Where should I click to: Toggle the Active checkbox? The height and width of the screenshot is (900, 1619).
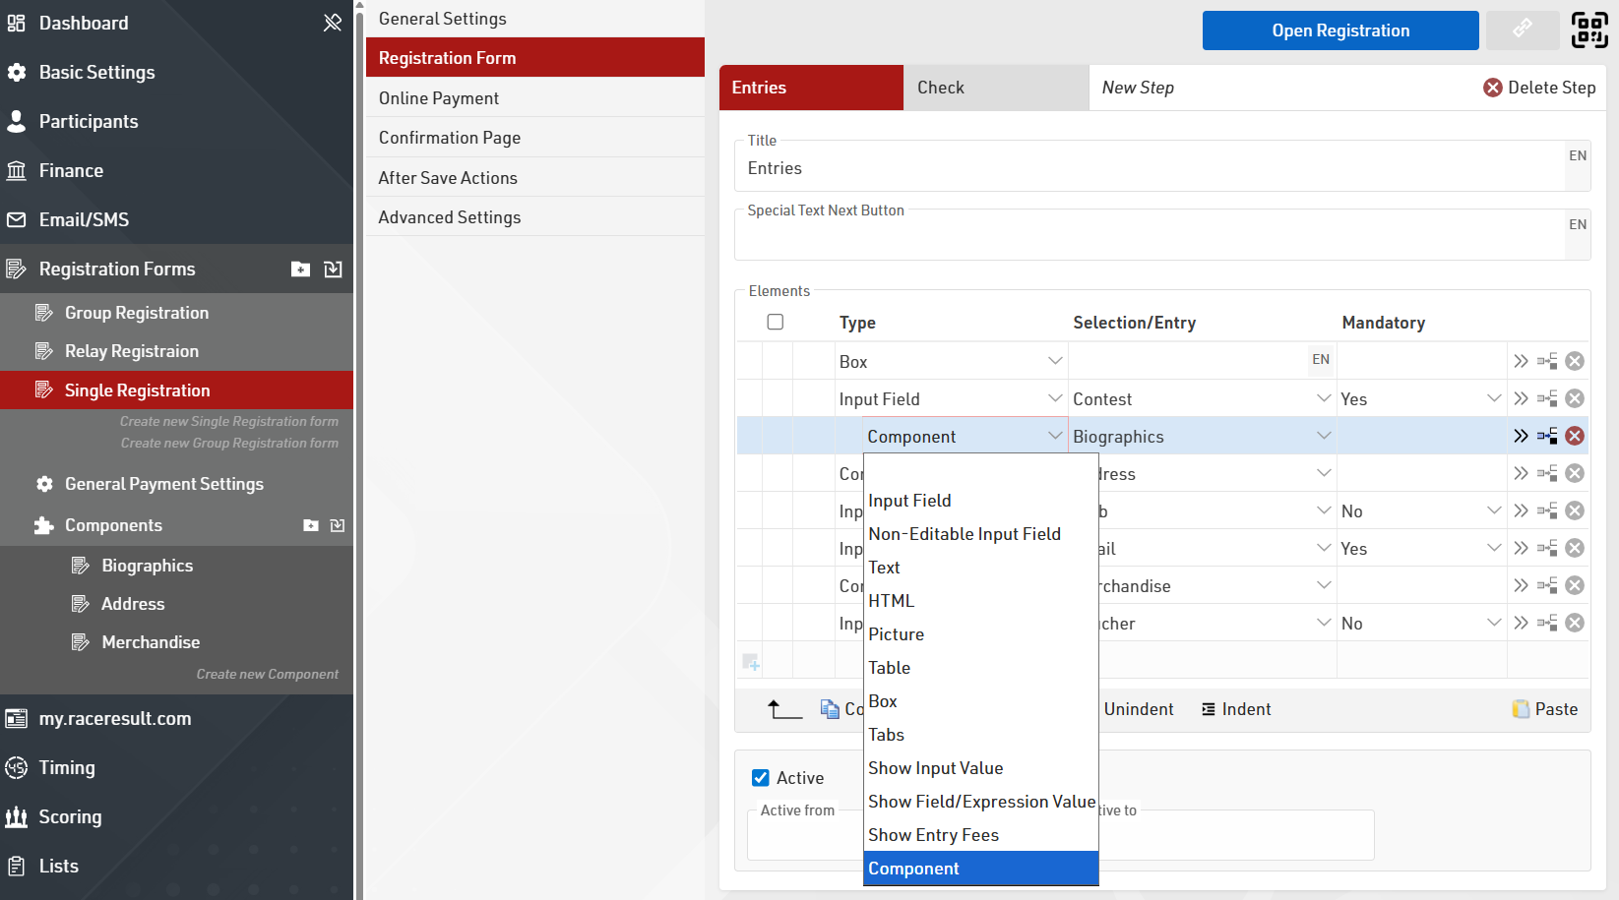point(761,778)
